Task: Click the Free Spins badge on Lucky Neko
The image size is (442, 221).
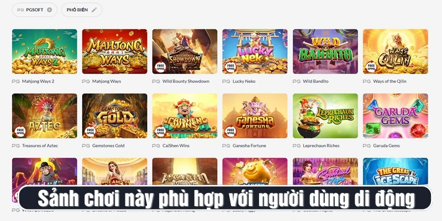Action: click(x=230, y=67)
